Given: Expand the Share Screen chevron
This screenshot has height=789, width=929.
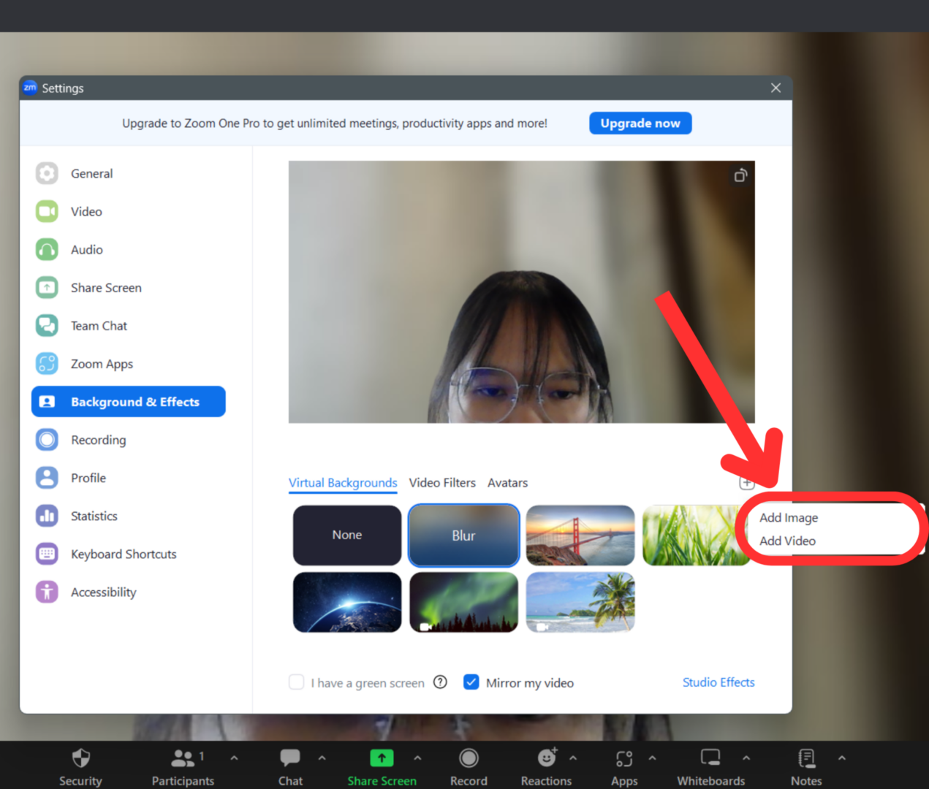Looking at the screenshot, I should coord(417,757).
